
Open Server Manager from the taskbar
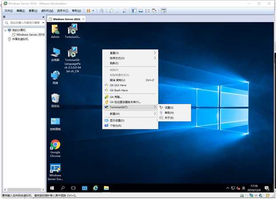pyautogui.click(x=84, y=188)
